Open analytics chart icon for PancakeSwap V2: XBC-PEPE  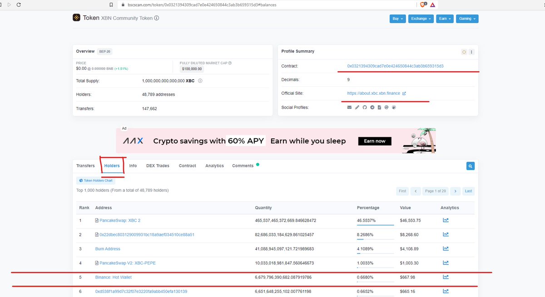pos(446,263)
